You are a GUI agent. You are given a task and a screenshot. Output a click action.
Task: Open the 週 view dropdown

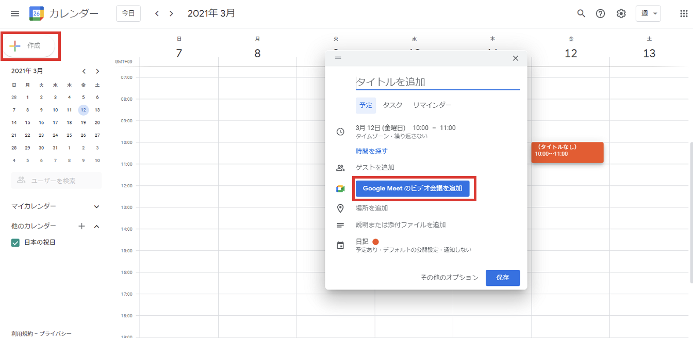[x=648, y=13]
